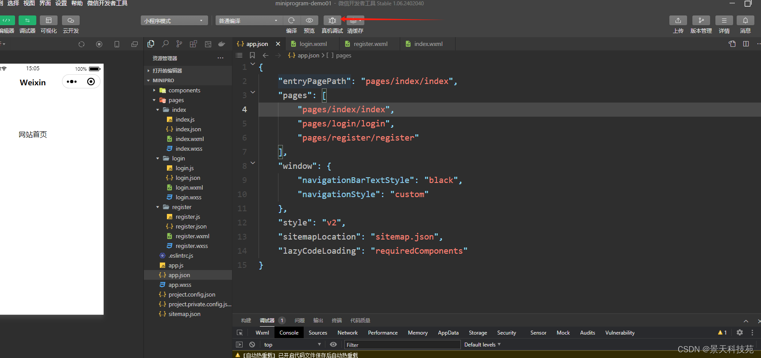Open the cloud development icon
This screenshot has width=761, height=358.
[71, 20]
